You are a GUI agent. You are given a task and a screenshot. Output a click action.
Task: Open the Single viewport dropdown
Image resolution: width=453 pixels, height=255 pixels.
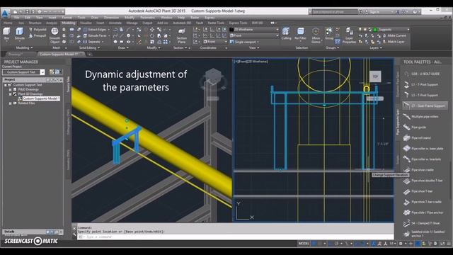tap(244, 42)
